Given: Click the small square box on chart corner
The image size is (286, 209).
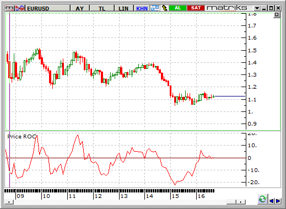Looking at the screenshot, I should point(277,15).
